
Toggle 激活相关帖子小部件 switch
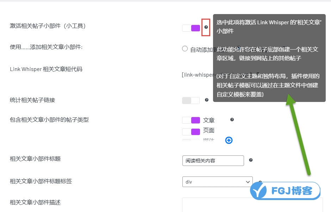coord(191,28)
